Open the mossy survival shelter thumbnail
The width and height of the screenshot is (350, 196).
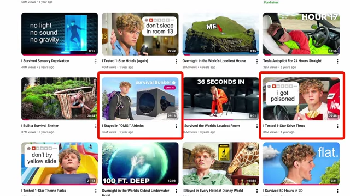pyautogui.click(x=60, y=99)
